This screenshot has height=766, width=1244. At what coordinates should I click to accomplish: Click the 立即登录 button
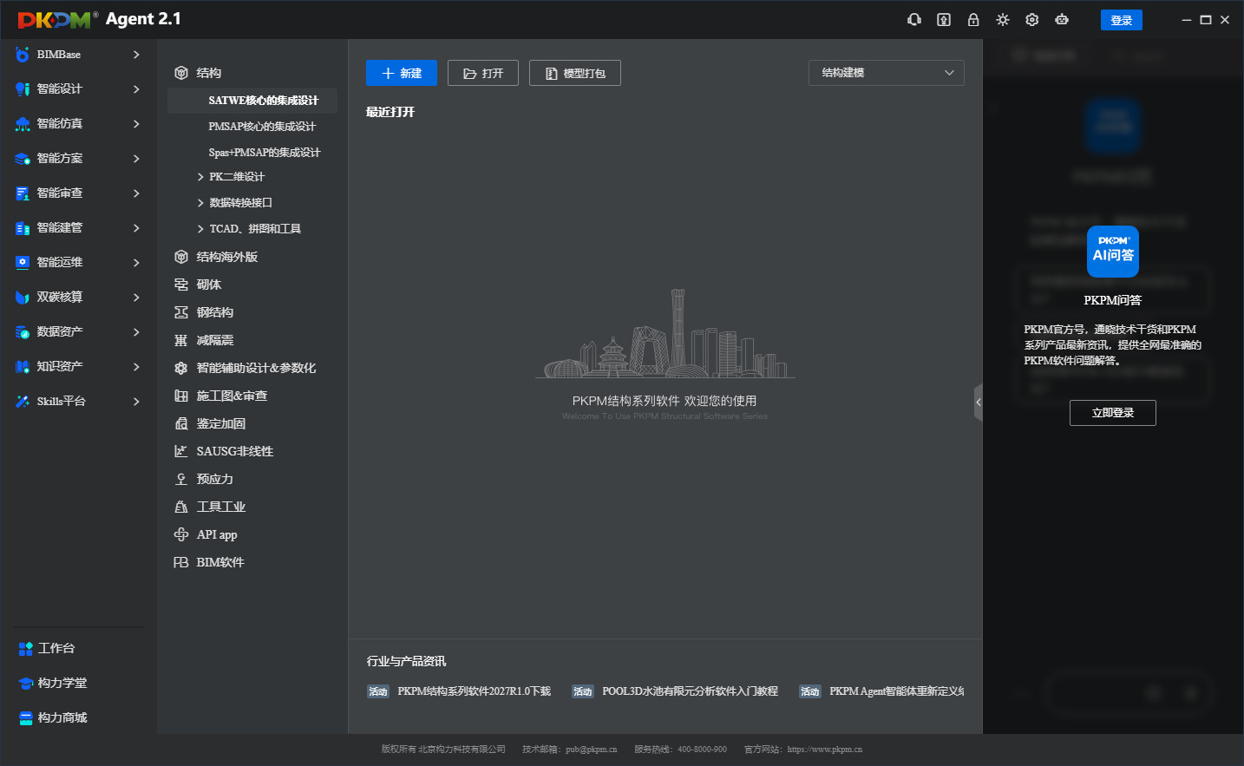[x=1113, y=413]
